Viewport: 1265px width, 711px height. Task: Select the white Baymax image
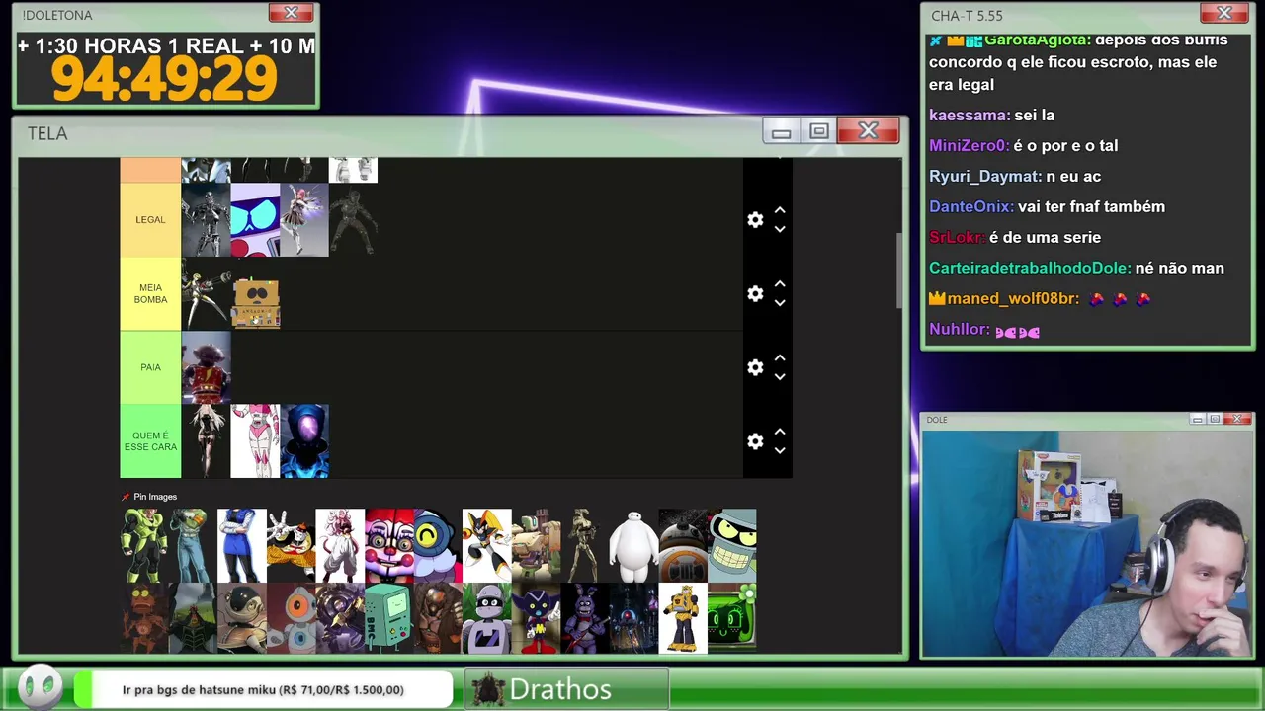[633, 545]
